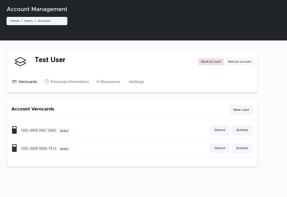Click the device icon for card ending 7613
Screen dimensions: 287x197
point(14,148)
